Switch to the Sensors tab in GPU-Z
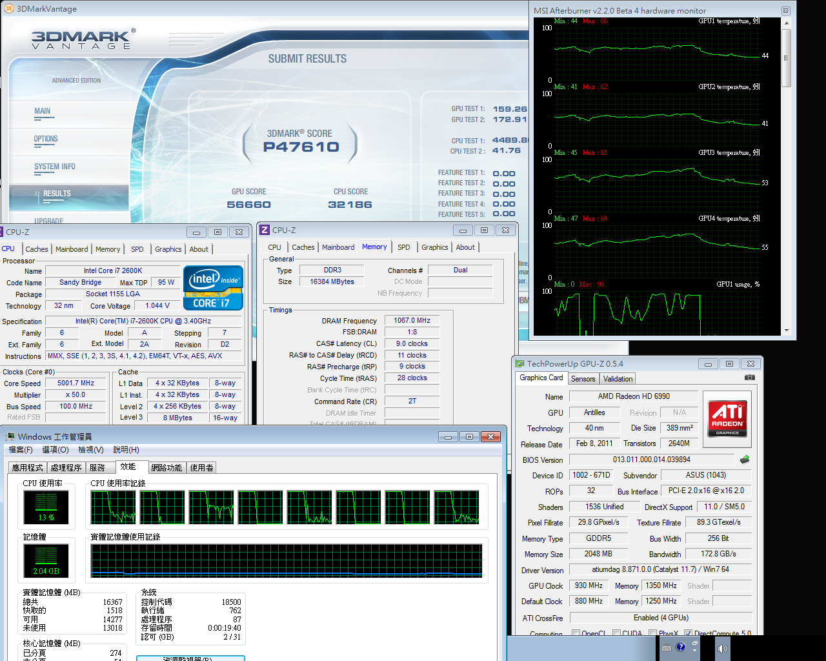826x661 pixels. pos(583,379)
